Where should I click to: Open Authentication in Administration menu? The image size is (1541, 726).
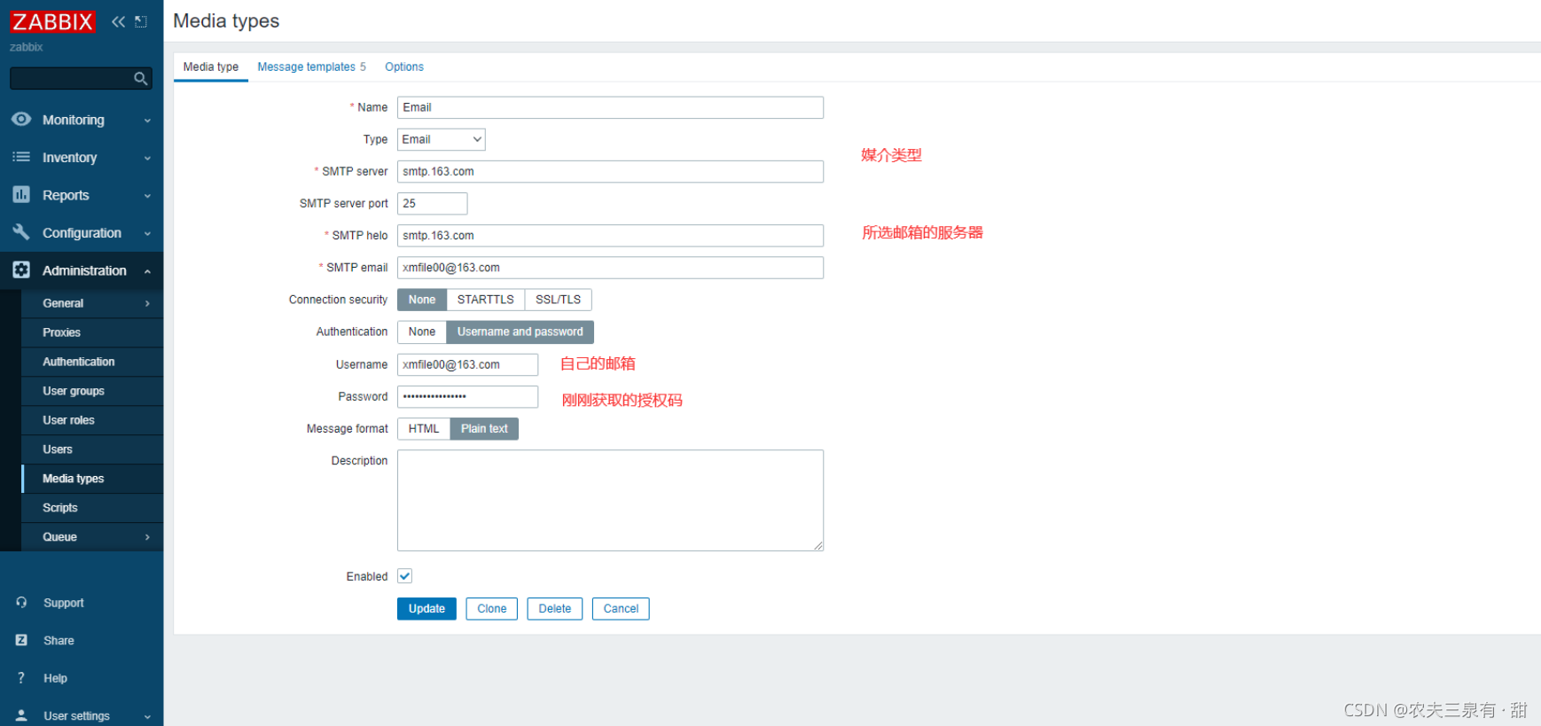coord(92,362)
